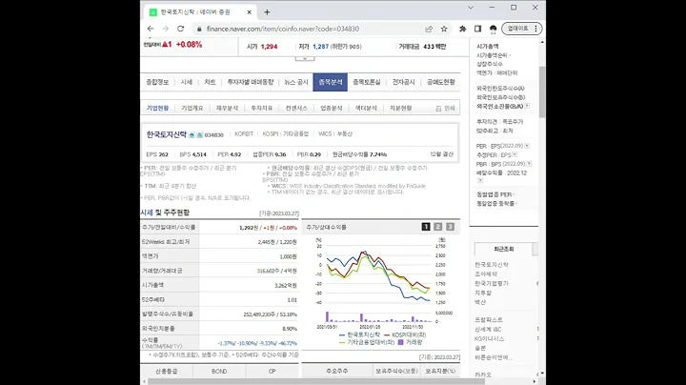Click first home icon beside 한국토지신탁
The width and height of the screenshot is (686, 385).
(192, 134)
